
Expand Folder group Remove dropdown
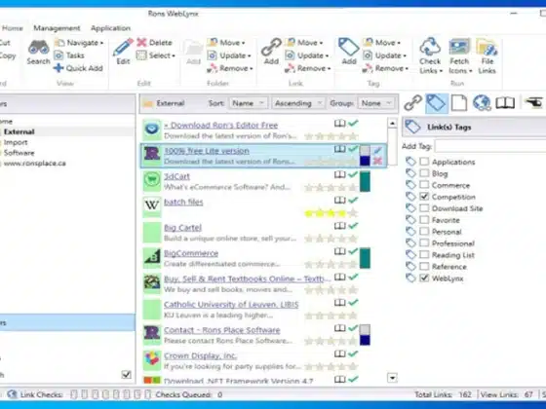(230, 68)
